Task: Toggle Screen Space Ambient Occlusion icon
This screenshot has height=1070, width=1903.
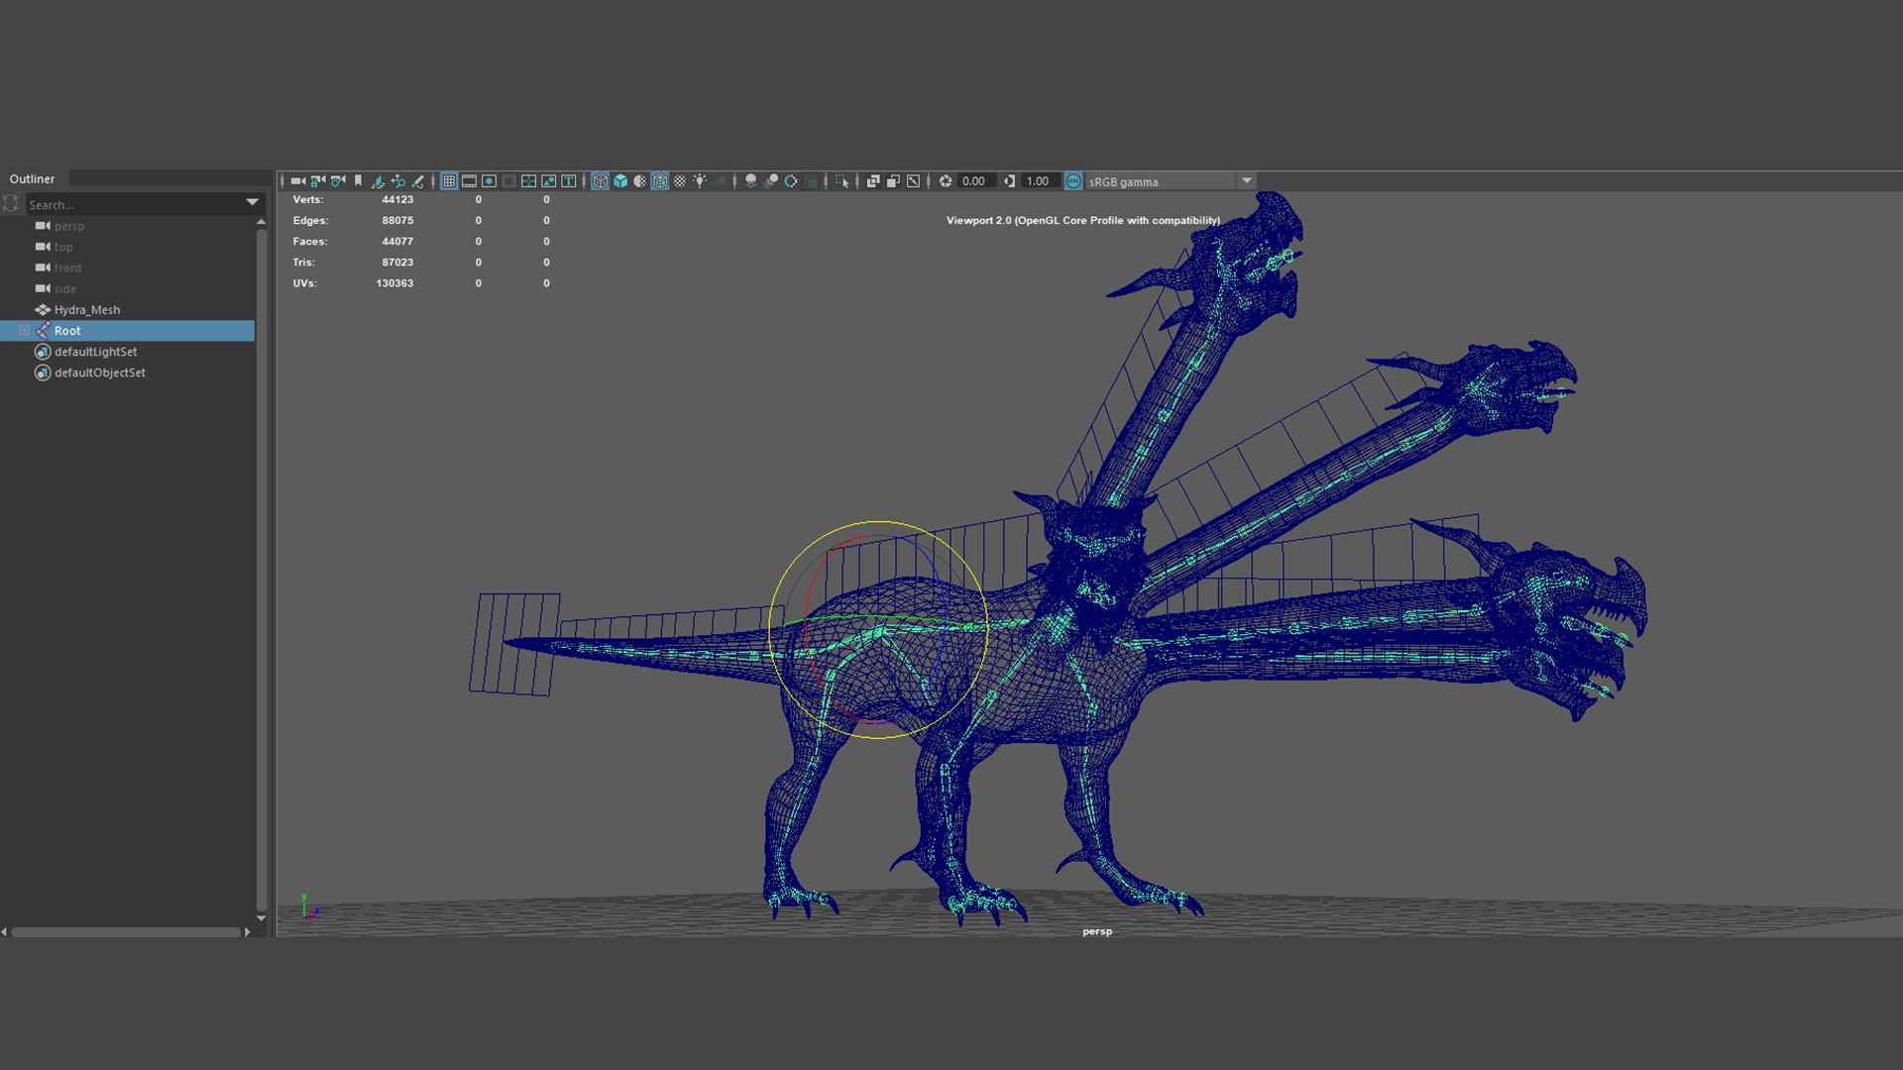Action: 750,181
